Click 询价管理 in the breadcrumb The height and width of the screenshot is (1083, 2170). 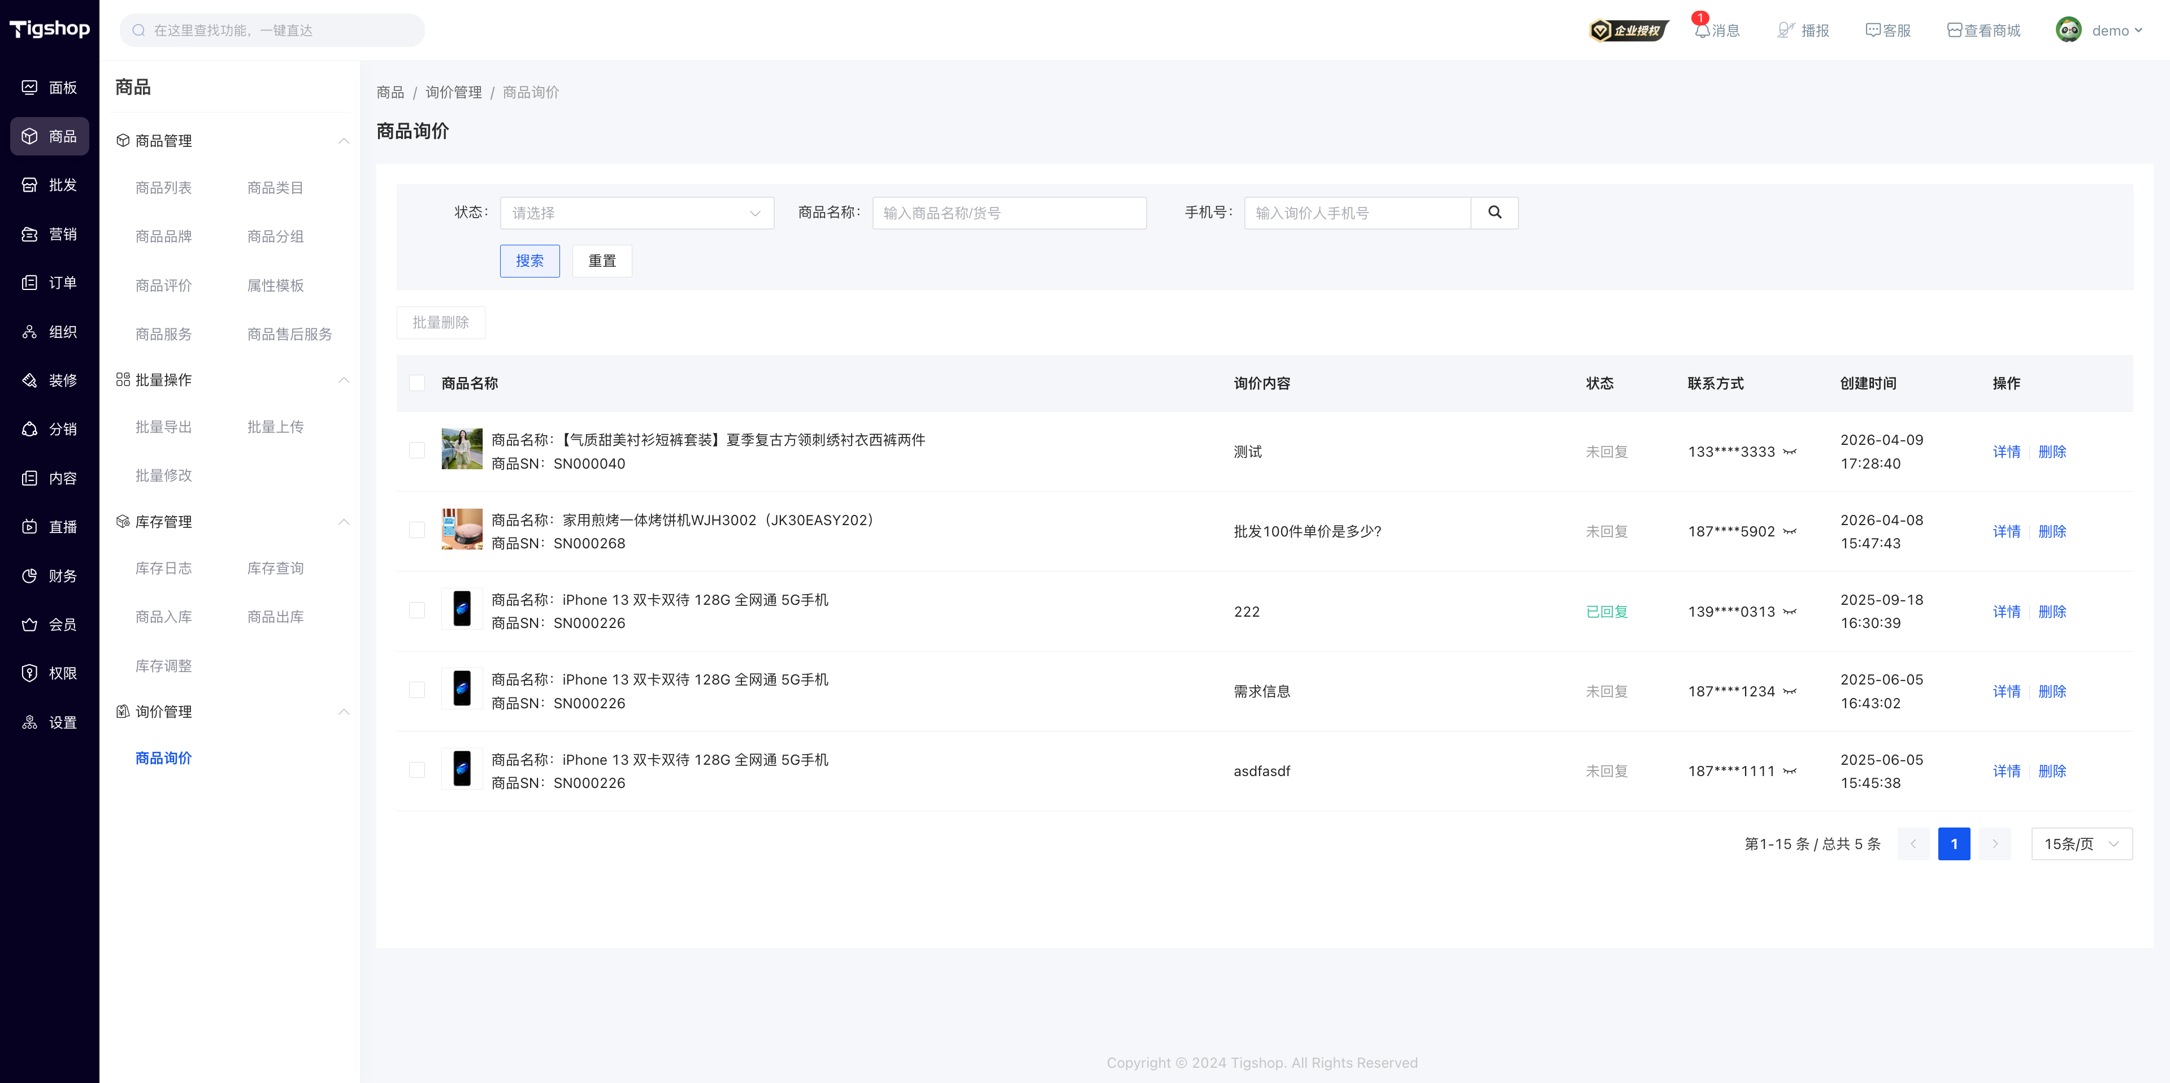coord(453,93)
